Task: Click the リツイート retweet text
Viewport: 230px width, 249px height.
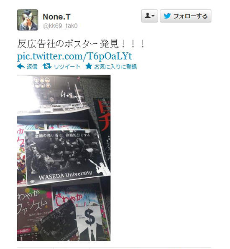Action: tap(67, 67)
